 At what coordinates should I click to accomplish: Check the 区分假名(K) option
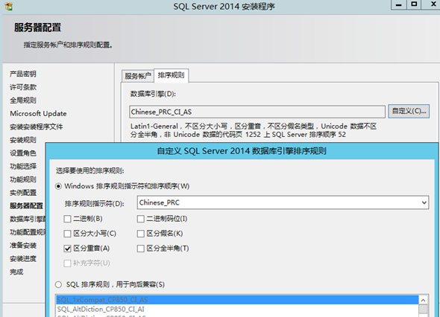[141, 234]
